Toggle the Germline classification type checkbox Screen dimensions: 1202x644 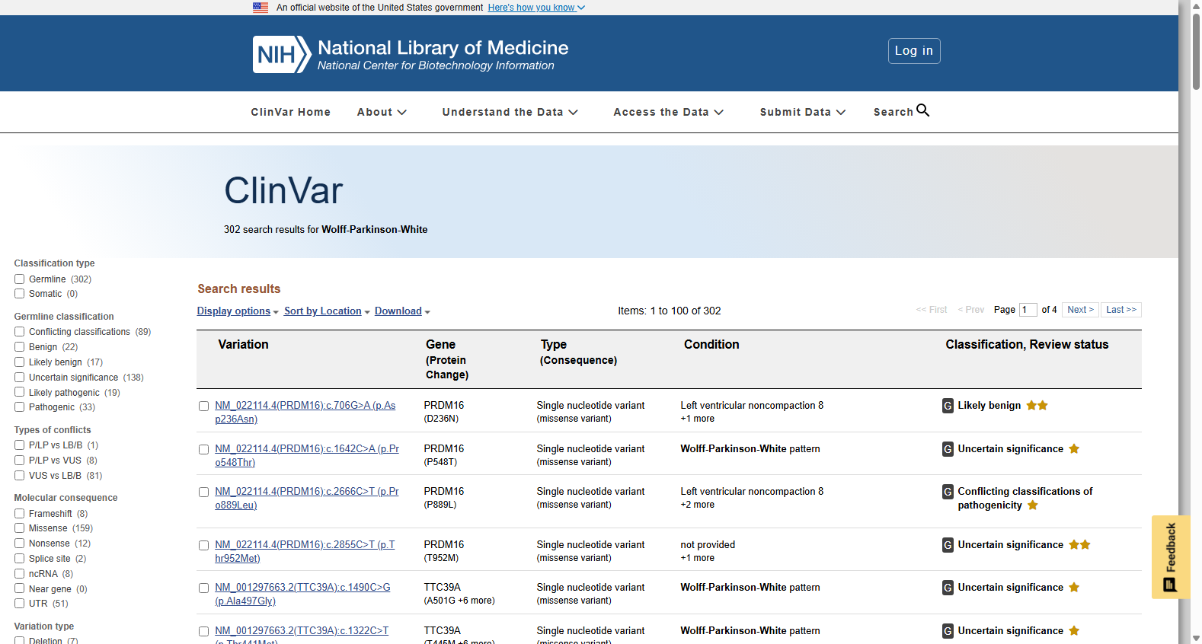(20, 279)
